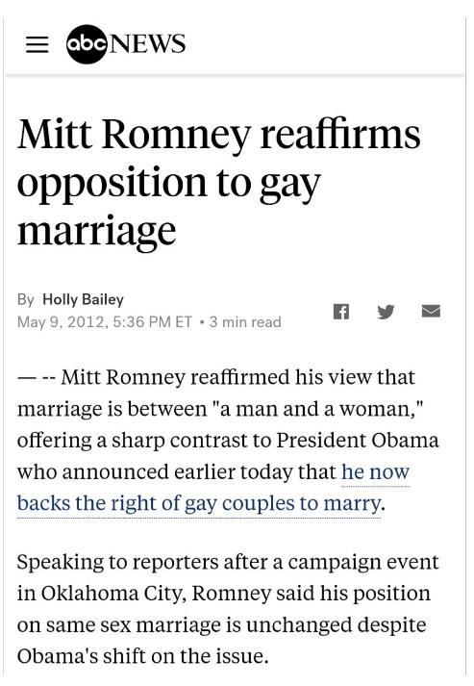Click the headline word "marriage"
The height and width of the screenshot is (686, 474).
[x=97, y=231]
